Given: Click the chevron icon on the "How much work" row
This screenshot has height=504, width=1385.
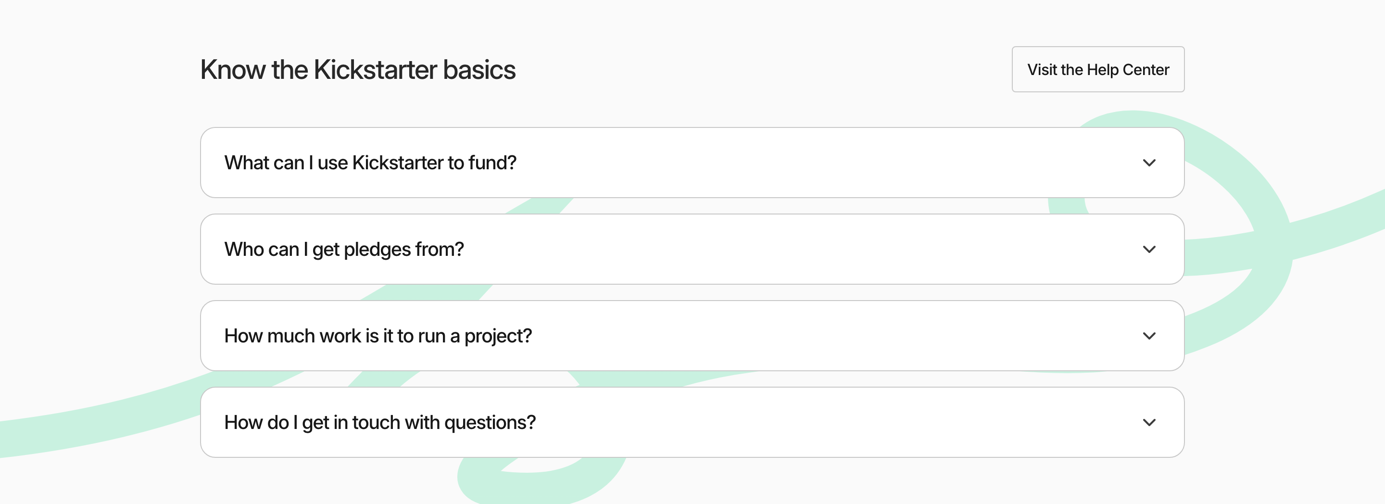Looking at the screenshot, I should tap(1149, 336).
